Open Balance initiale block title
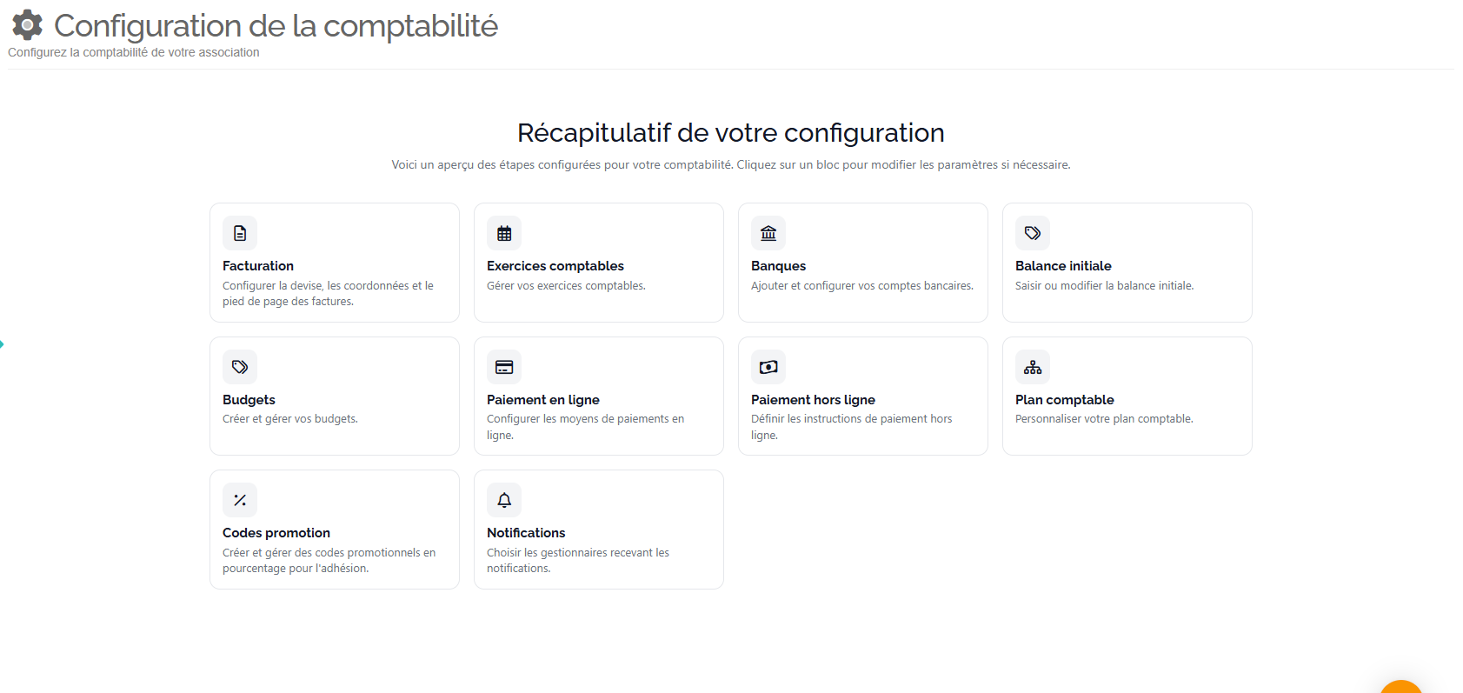Viewport: 1463px width, 693px height. (1063, 266)
